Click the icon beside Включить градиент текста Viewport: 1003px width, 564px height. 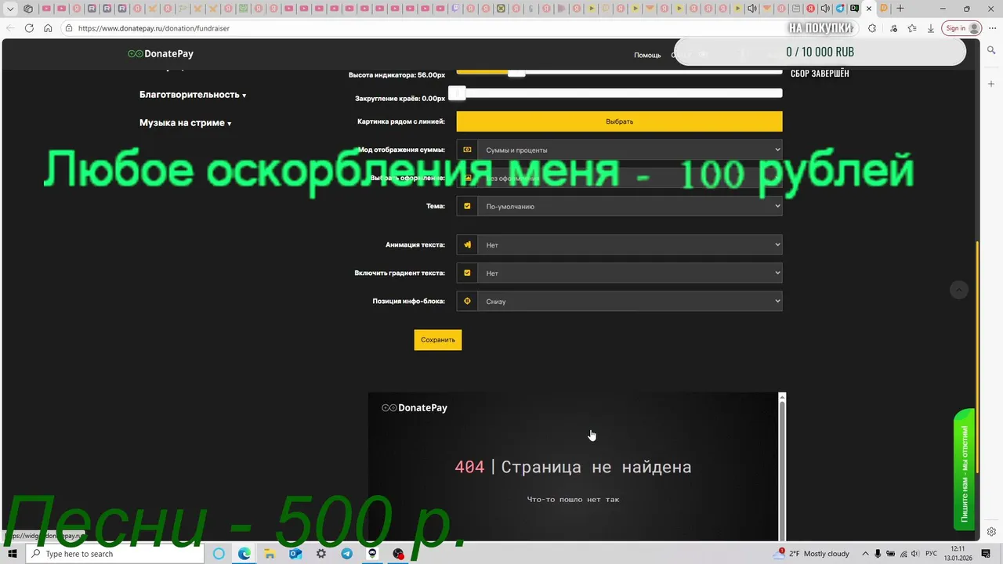point(467,273)
